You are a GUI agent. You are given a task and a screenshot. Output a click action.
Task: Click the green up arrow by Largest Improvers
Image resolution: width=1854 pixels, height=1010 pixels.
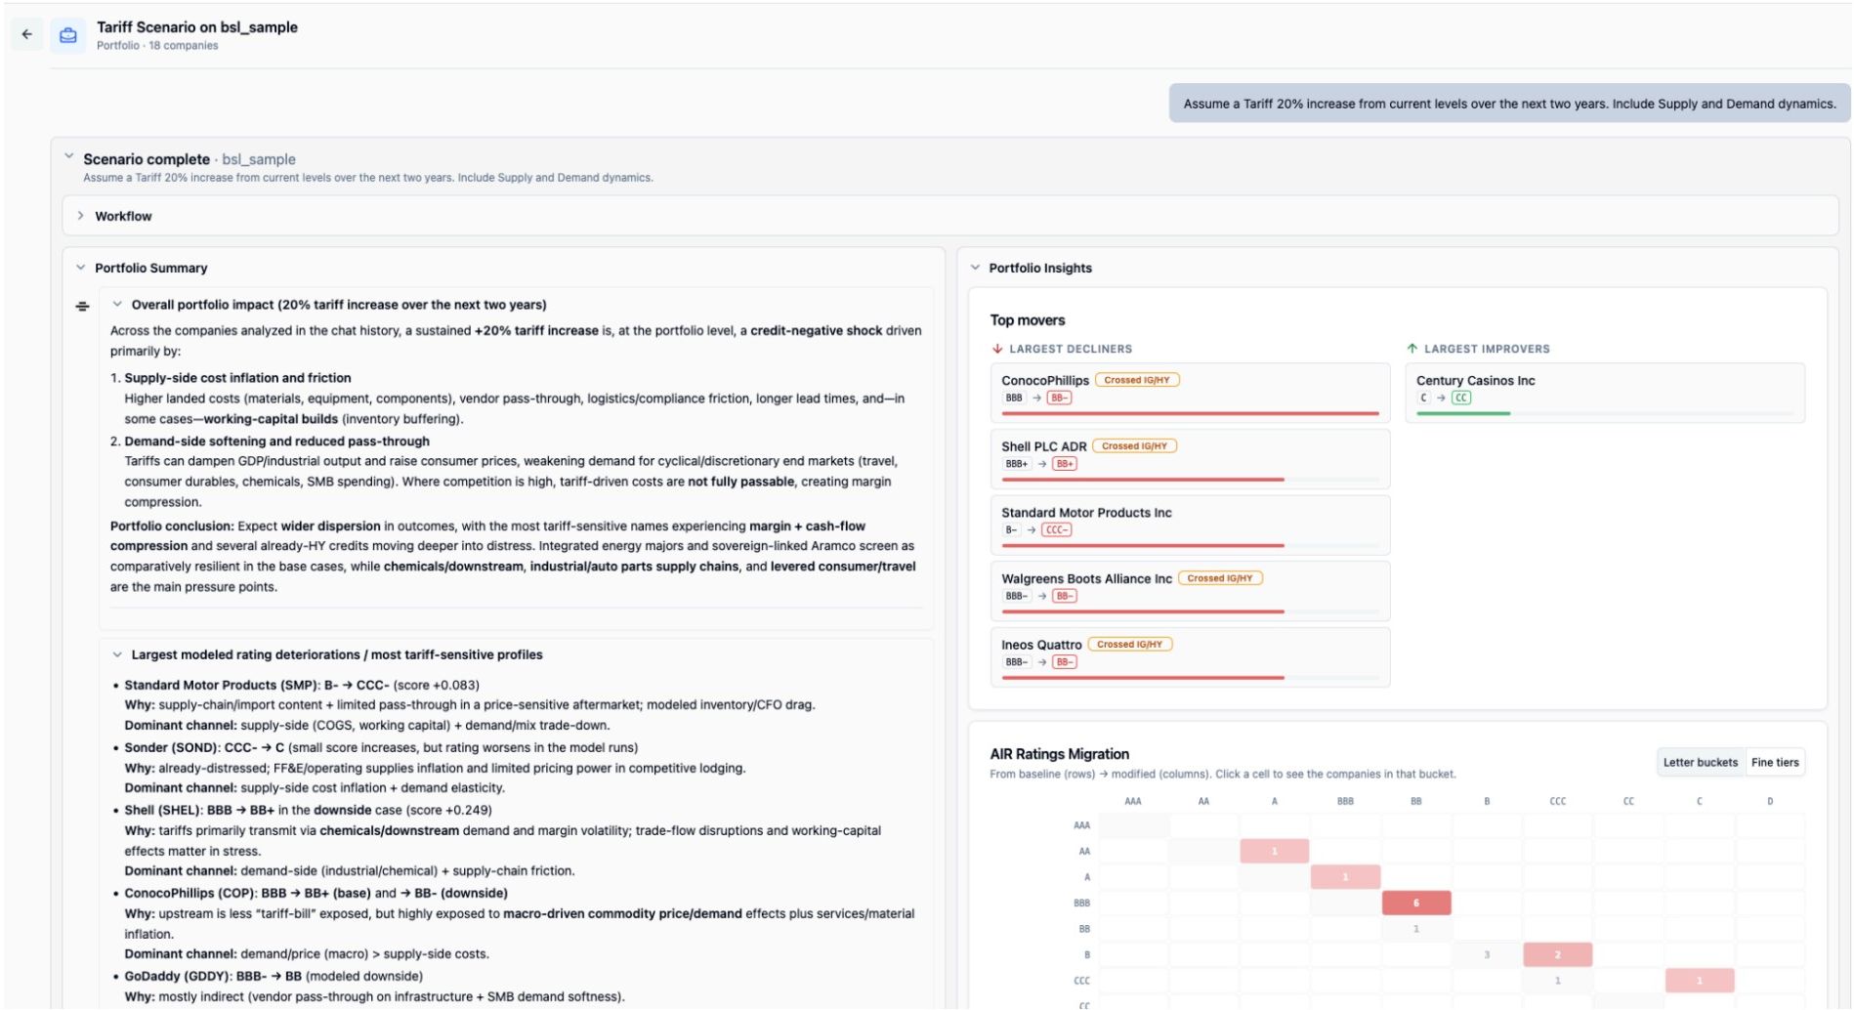tap(1412, 349)
